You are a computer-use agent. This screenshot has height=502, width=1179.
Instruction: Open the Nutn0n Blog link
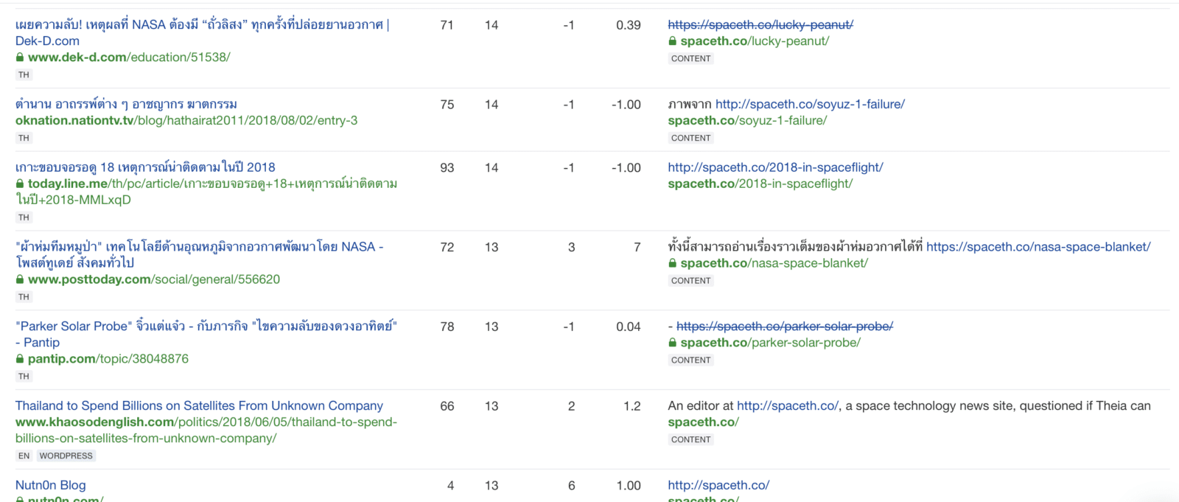point(51,486)
